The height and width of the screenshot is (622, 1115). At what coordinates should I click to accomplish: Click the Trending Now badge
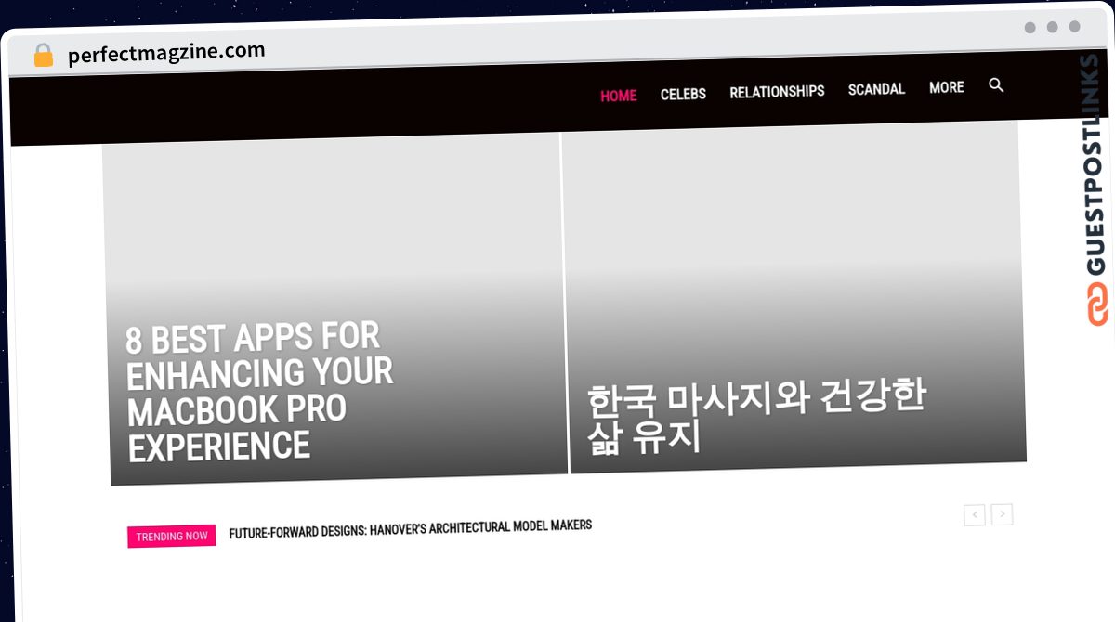coord(172,536)
